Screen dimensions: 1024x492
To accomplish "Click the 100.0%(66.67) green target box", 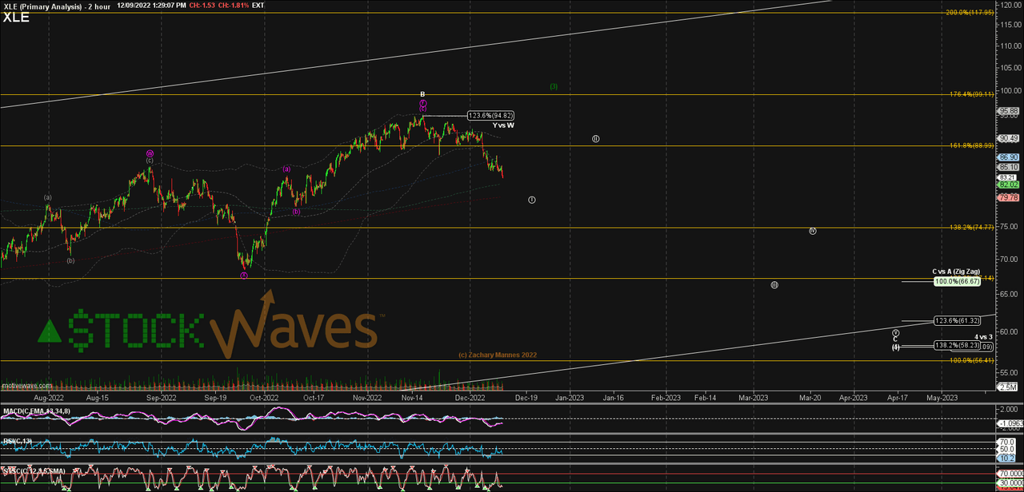I will [x=957, y=281].
